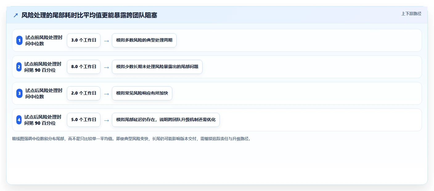This screenshot has width=434, height=191.
Task: Open the 模拟尾部延迟仍存在 description box
Action: [166, 120]
